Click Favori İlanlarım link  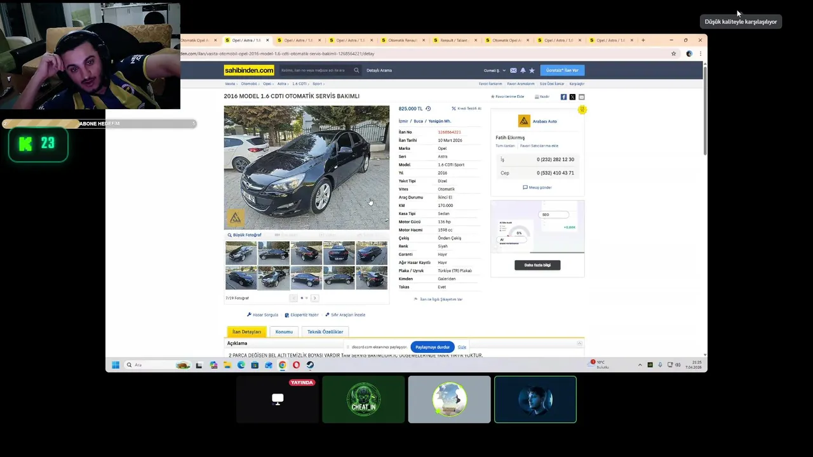click(x=490, y=84)
